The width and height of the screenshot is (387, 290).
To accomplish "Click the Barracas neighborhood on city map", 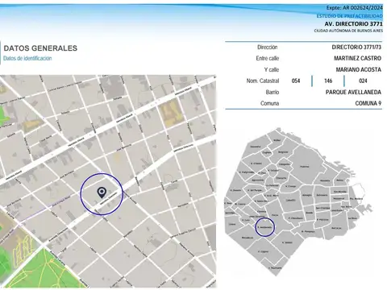I will click(x=336, y=228).
